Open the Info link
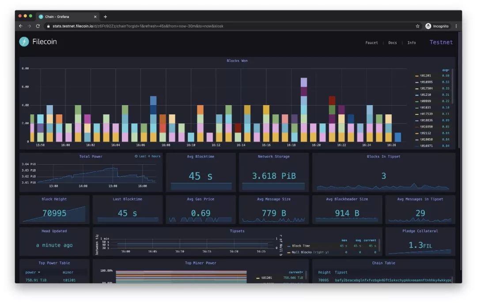Image resolution: width=477 pixels, height=303 pixels. click(x=412, y=43)
